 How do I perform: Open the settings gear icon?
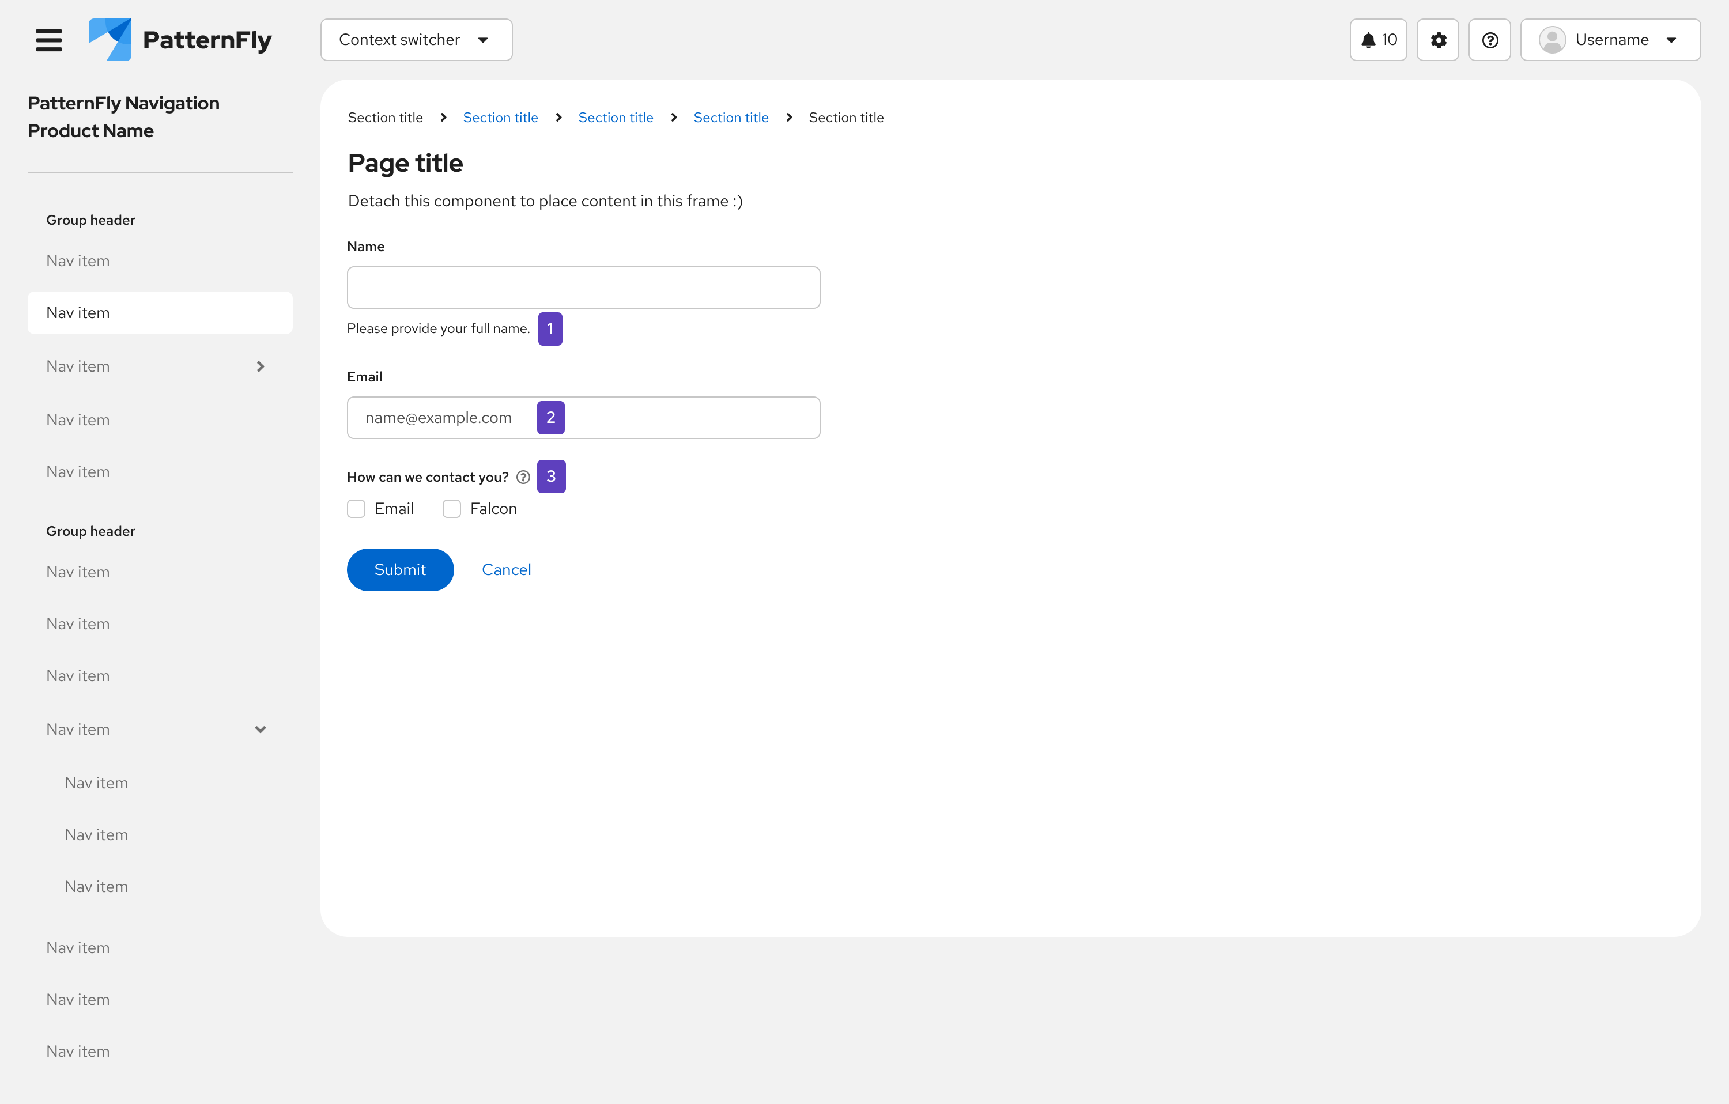[x=1437, y=40]
